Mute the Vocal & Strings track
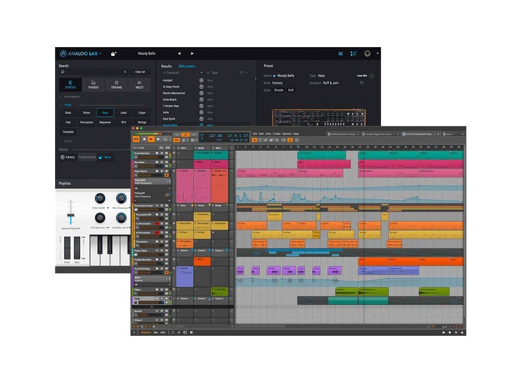508x381 pixels. tap(167, 268)
